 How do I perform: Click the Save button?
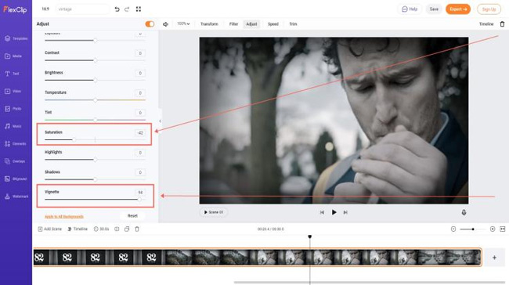click(434, 9)
